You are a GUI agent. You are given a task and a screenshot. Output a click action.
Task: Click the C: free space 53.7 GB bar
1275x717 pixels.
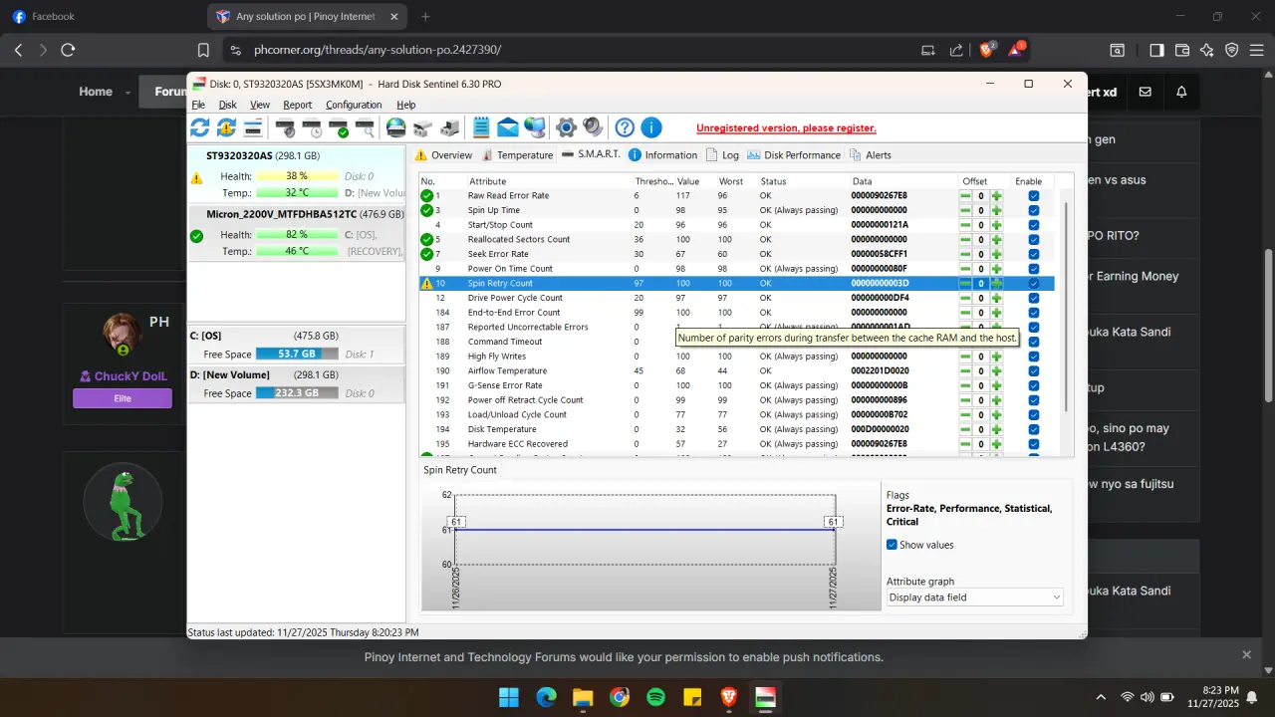[x=297, y=355]
